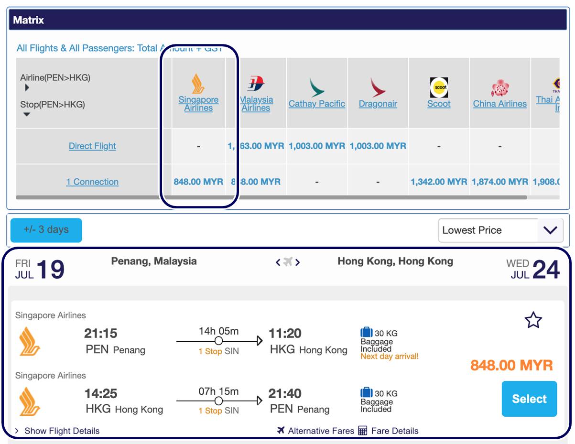
Task: Open Fare Details
Action: coord(395,431)
